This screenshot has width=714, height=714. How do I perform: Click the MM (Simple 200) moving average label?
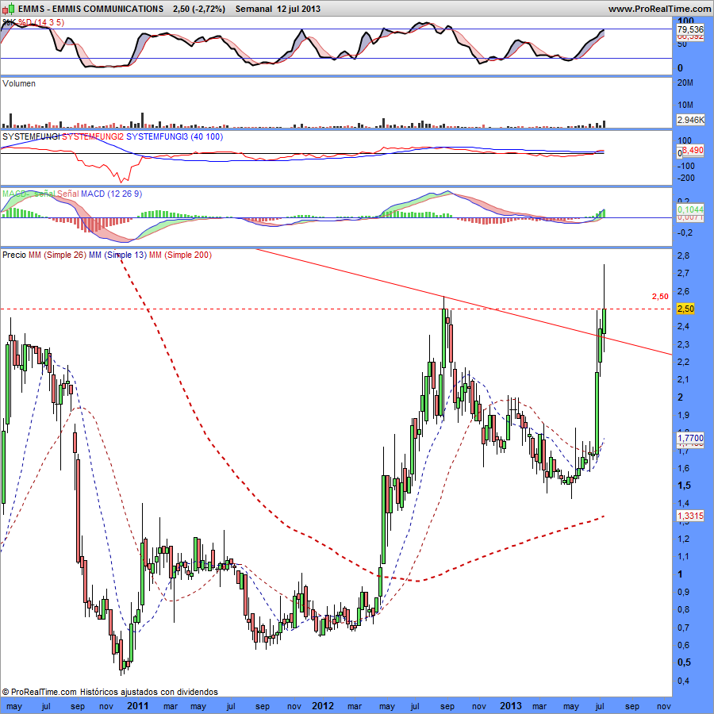pos(180,255)
